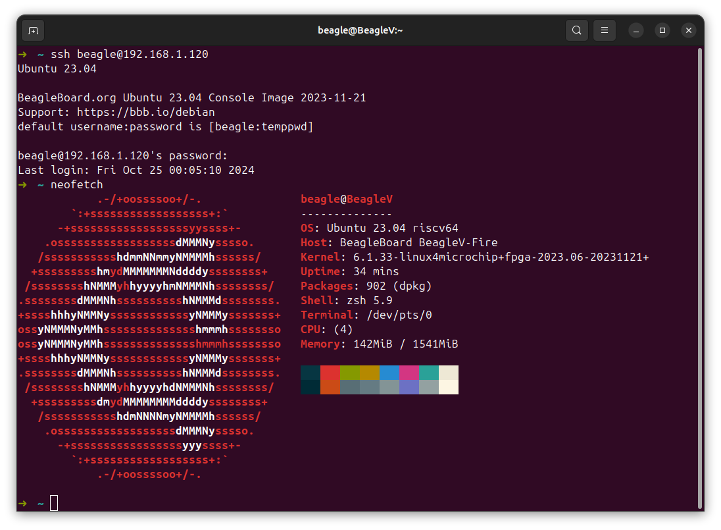Click the blue color block in palette

point(389,373)
